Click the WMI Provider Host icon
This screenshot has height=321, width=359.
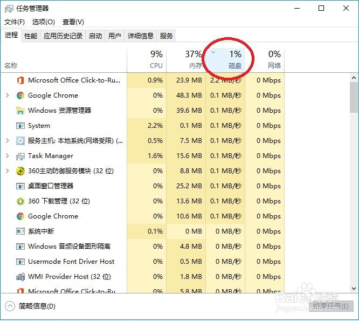(x=20, y=277)
